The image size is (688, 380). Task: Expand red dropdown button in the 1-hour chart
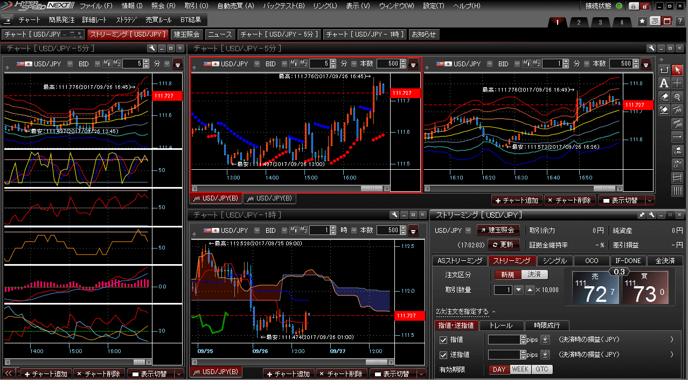point(413,231)
